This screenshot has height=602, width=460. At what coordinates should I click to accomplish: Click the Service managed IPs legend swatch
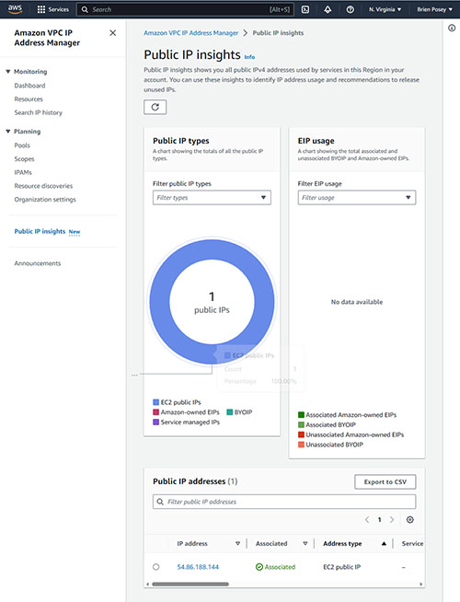coord(155,422)
